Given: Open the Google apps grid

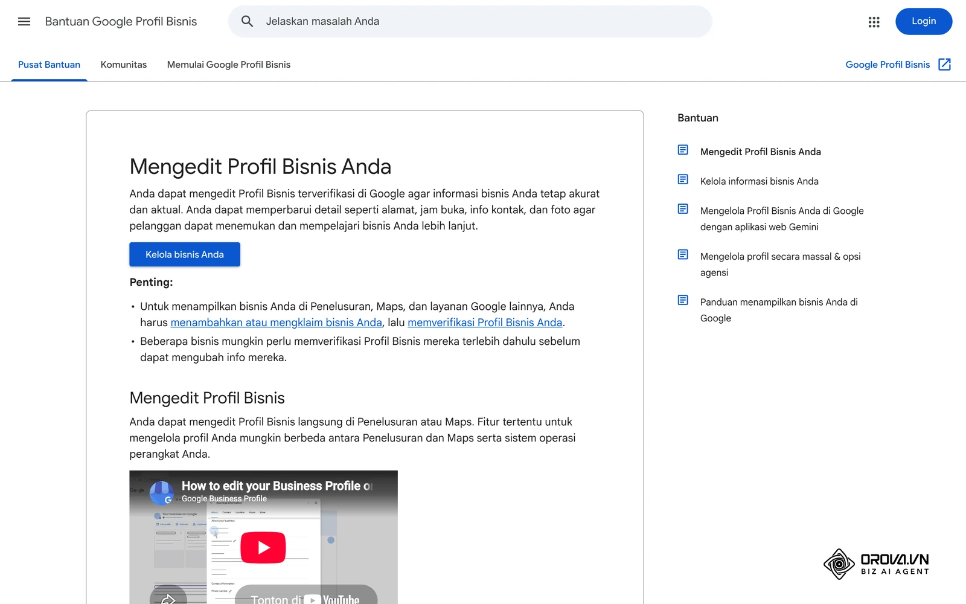Looking at the screenshot, I should (x=874, y=22).
